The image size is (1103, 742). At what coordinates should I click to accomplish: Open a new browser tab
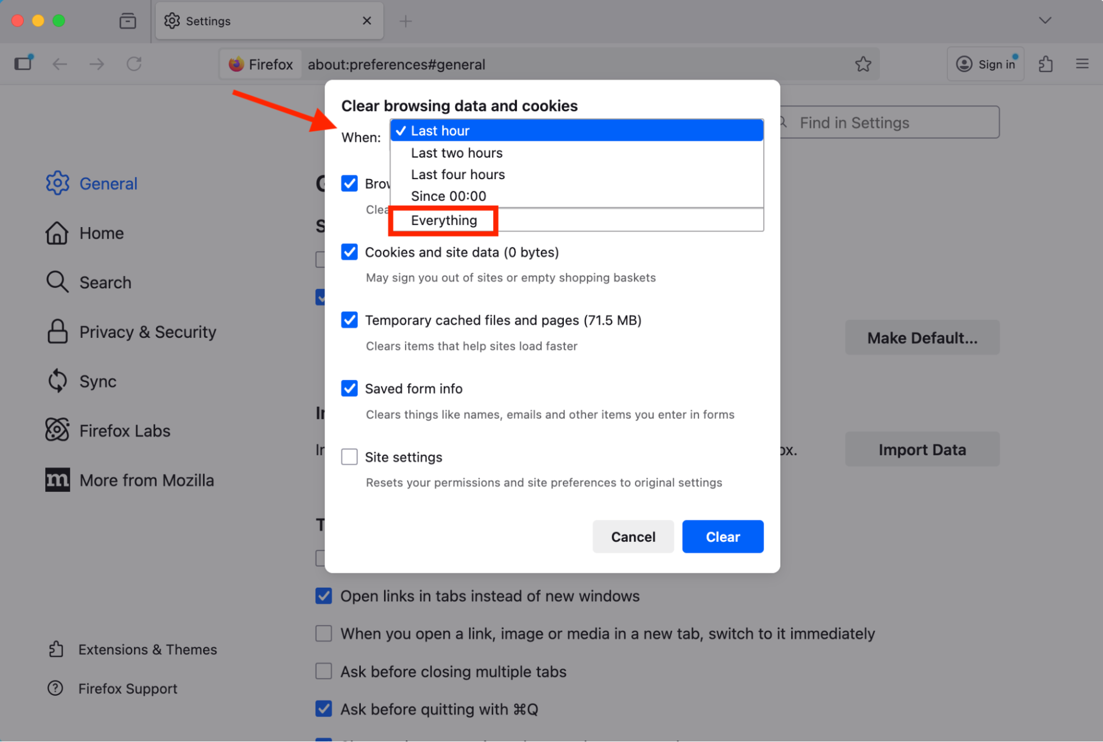coord(406,20)
